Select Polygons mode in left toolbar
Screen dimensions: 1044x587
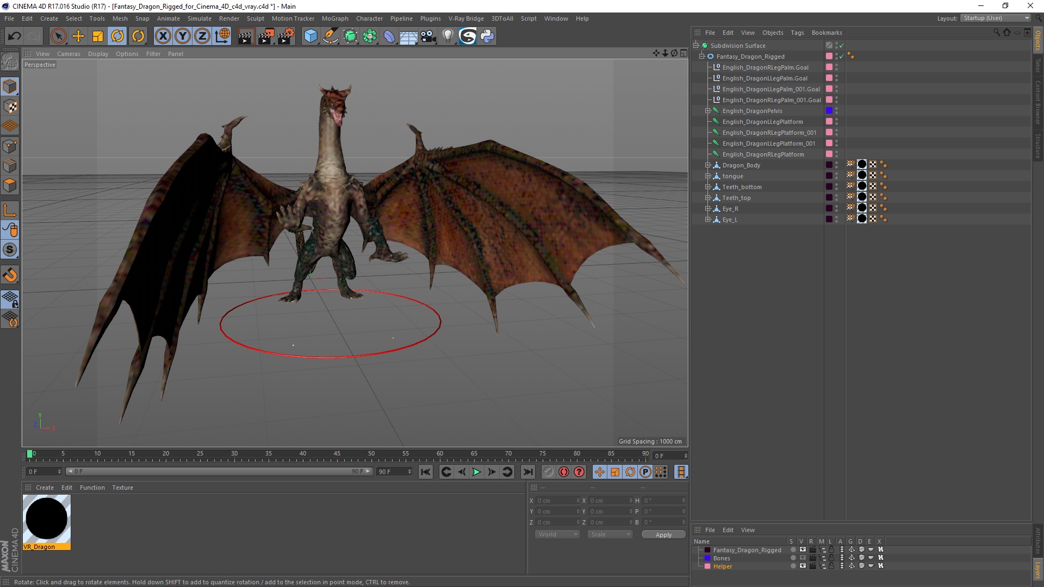point(10,185)
